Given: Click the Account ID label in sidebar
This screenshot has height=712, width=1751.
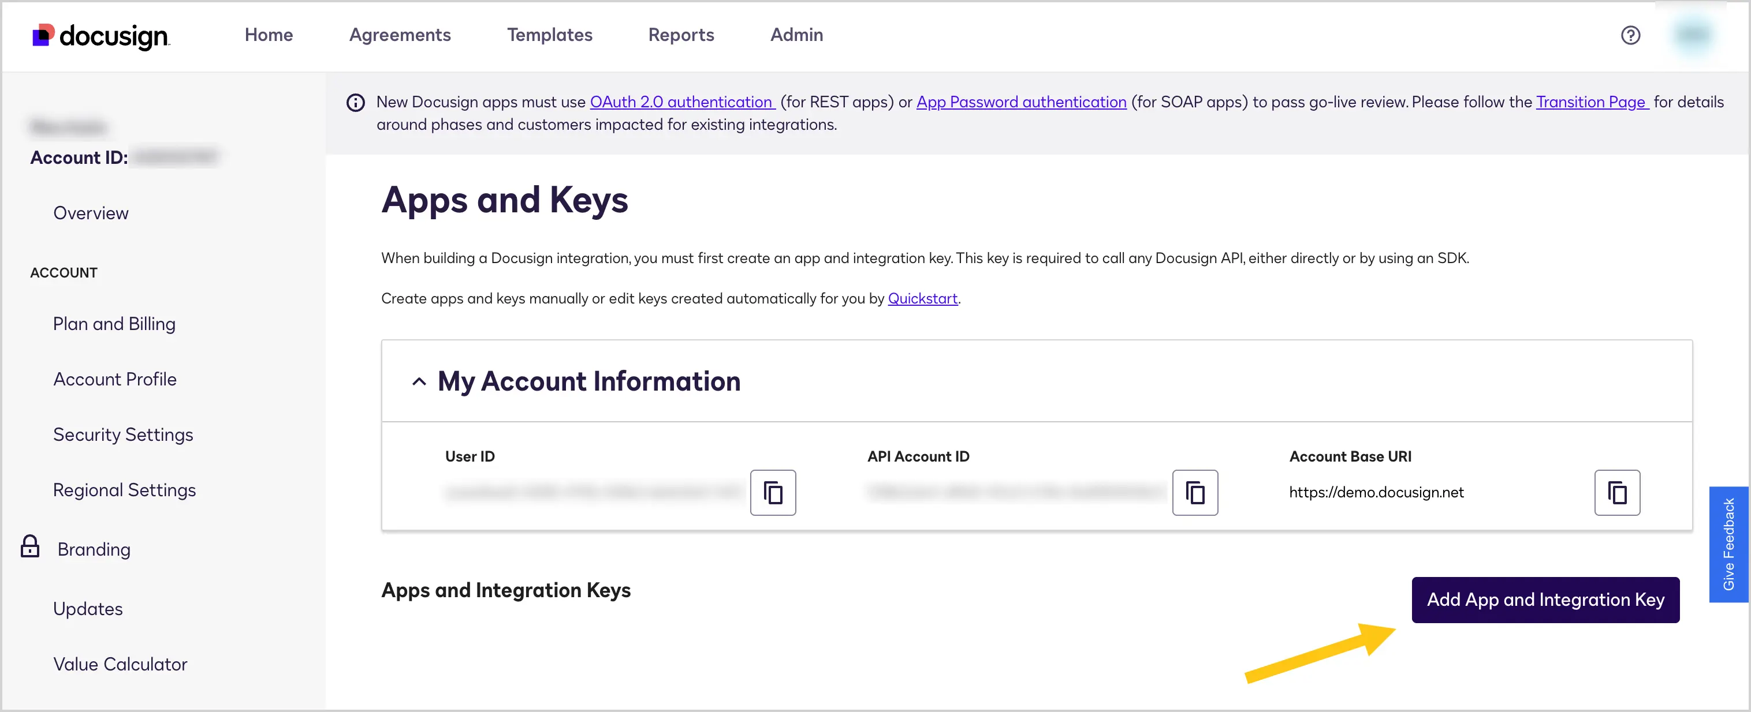Looking at the screenshot, I should pos(79,158).
